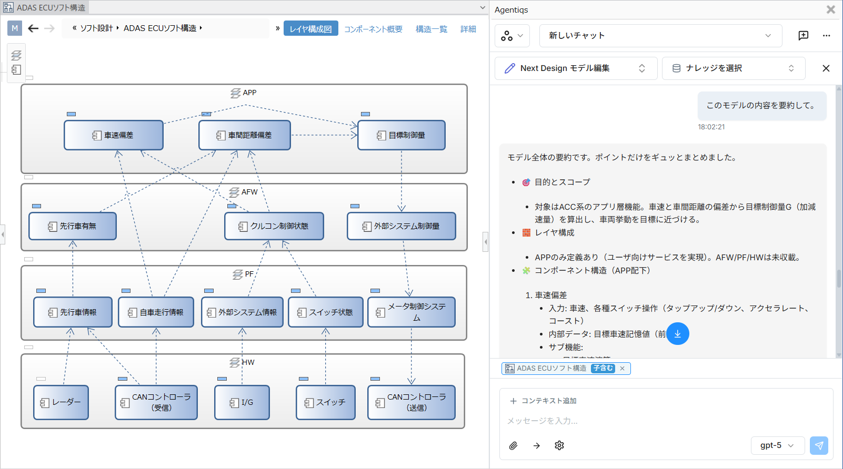Remove the ADAS ECUソフト構造 context chip
This screenshot has height=469, width=843.
click(622, 369)
